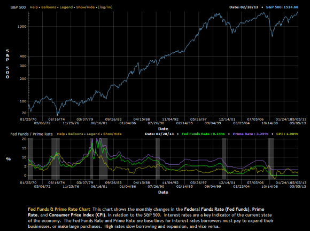The width and height of the screenshot is (310, 231).
Task: Click the 100 label on S&P axis
Action: point(23,101)
